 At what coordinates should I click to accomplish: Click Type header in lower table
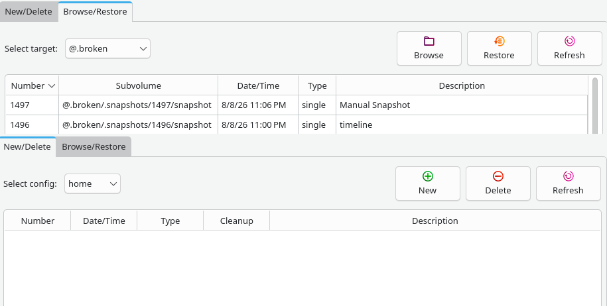tap(170, 221)
